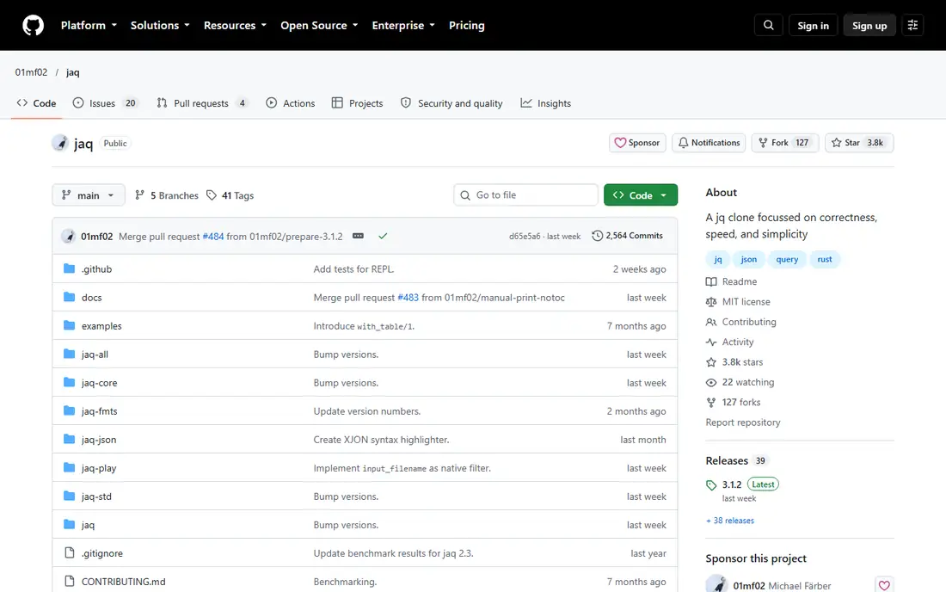This screenshot has width=946, height=592.
Task: Click the jaq repository avatar icon
Action: (x=59, y=143)
